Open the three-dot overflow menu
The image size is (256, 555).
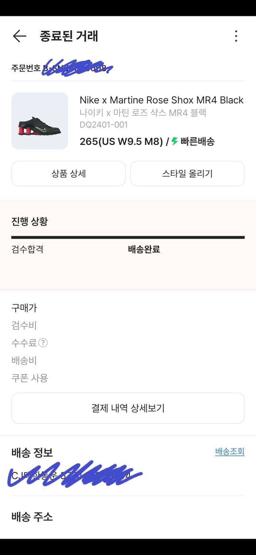pos(236,36)
